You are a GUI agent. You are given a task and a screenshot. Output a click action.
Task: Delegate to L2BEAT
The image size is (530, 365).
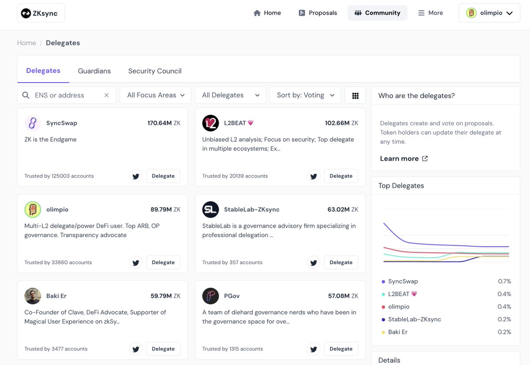[x=341, y=176]
